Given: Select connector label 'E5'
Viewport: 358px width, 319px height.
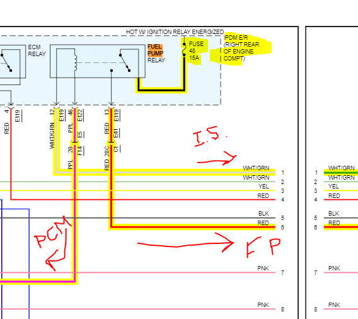Looking at the screenshot, I should [79, 134].
